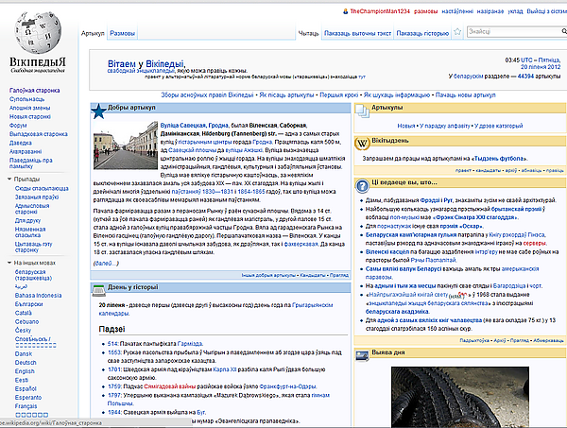
Task: Collapse the Прылады sidebar section
Action: (9, 179)
